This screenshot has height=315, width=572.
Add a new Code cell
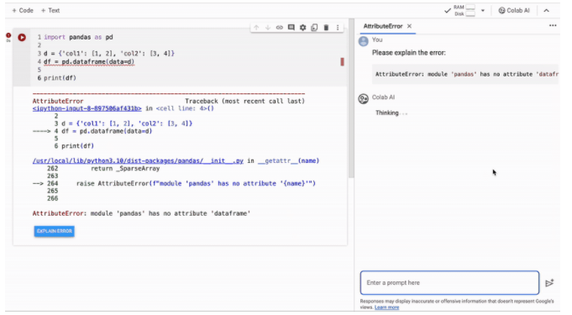(23, 11)
